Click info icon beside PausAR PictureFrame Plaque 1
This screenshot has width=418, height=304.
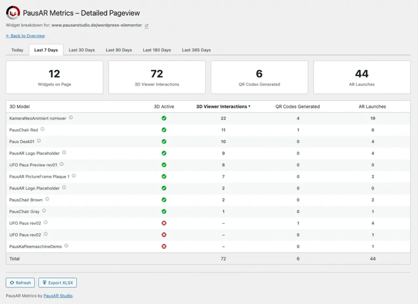coord(74,176)
